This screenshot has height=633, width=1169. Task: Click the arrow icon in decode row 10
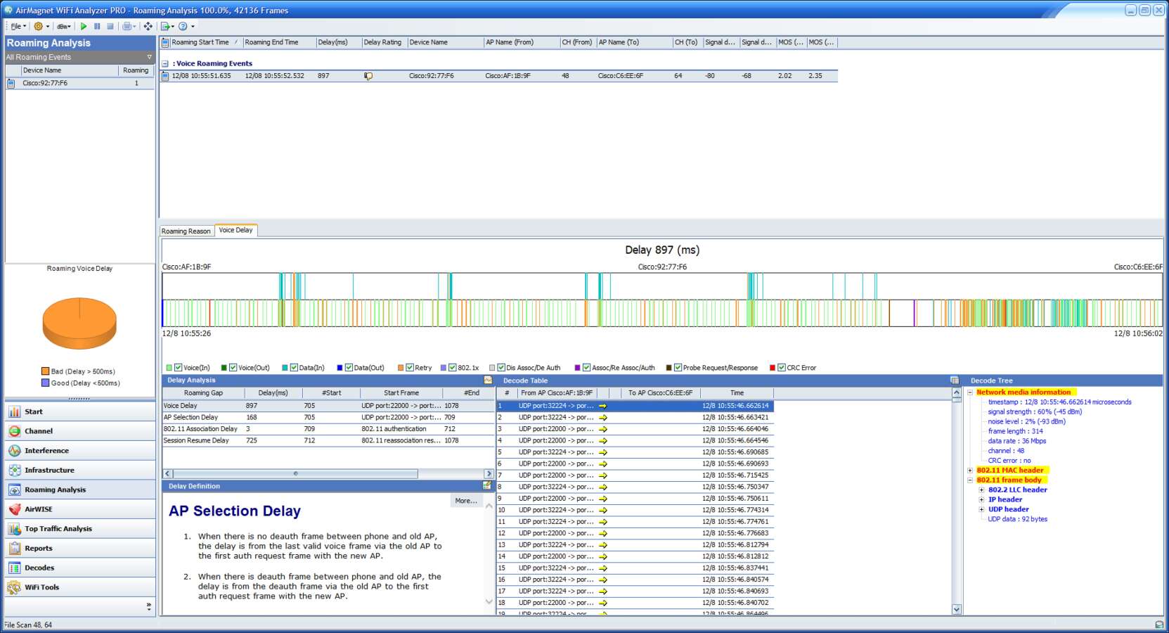coord(603,510)
